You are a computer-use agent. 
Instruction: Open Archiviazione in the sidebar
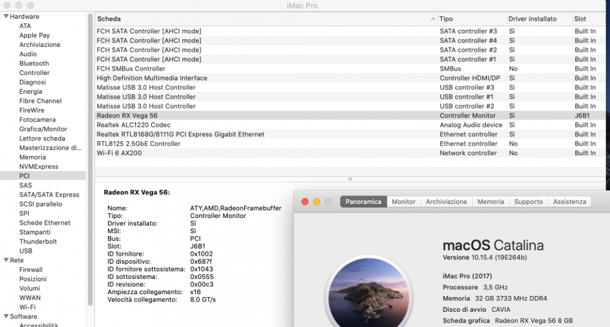point(40,44)
